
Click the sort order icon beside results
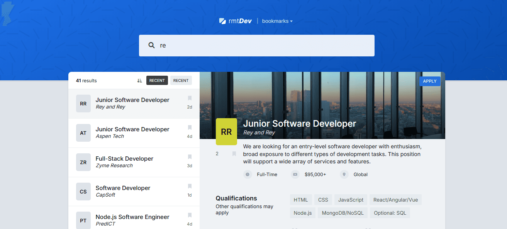coord(140,81)
